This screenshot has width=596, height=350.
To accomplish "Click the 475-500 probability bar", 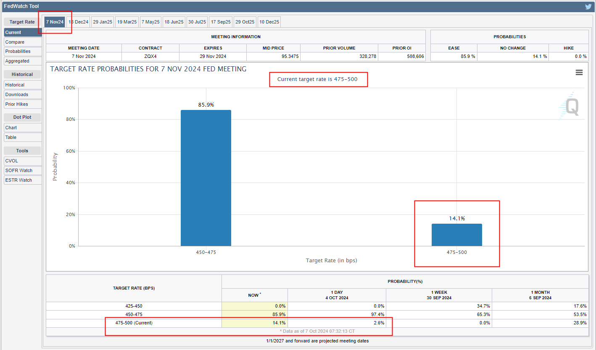I will 457,235.
